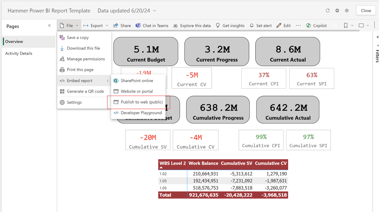Click the Current CPI 37% card
The height and width of the screenshot is (212, 379).
coord(264,78)
